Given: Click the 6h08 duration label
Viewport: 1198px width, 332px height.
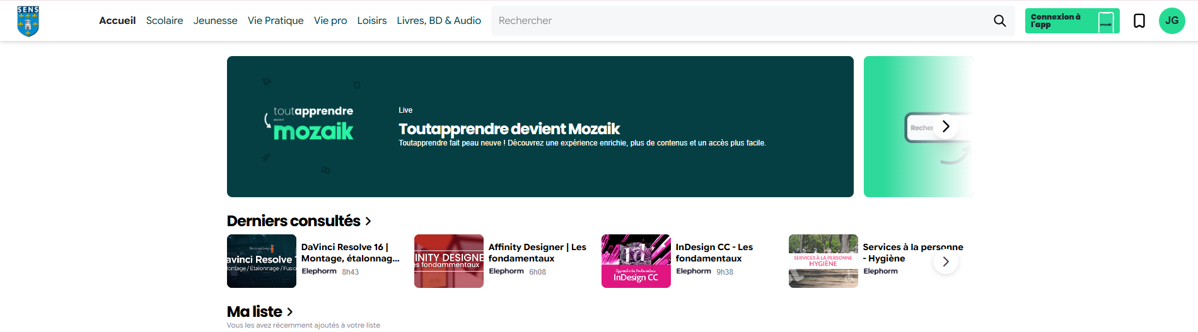Looking at the screenshot, I should (538, 272).
